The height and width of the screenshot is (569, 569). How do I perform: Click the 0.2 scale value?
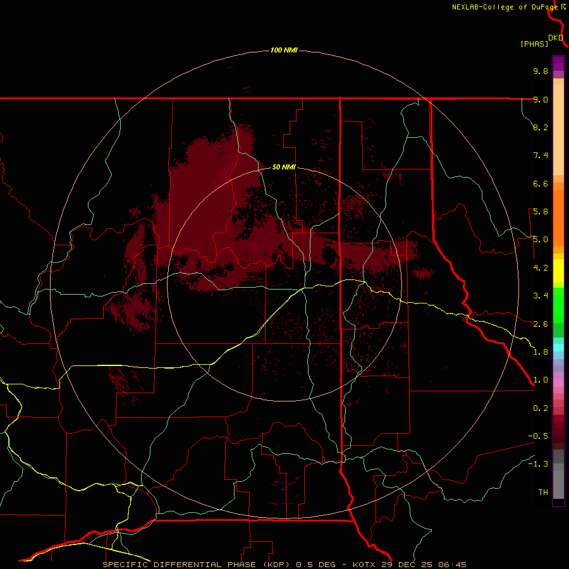point(541,408)
